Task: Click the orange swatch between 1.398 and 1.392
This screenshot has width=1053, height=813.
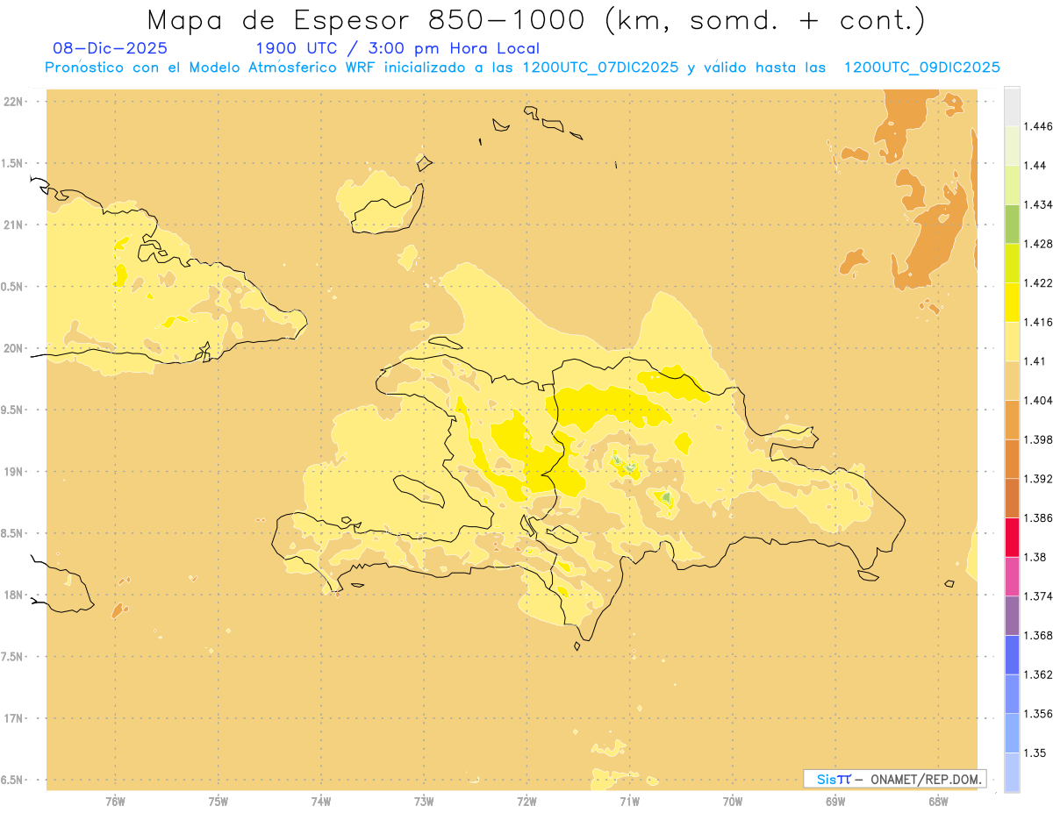Action: tap(1012, 459)
